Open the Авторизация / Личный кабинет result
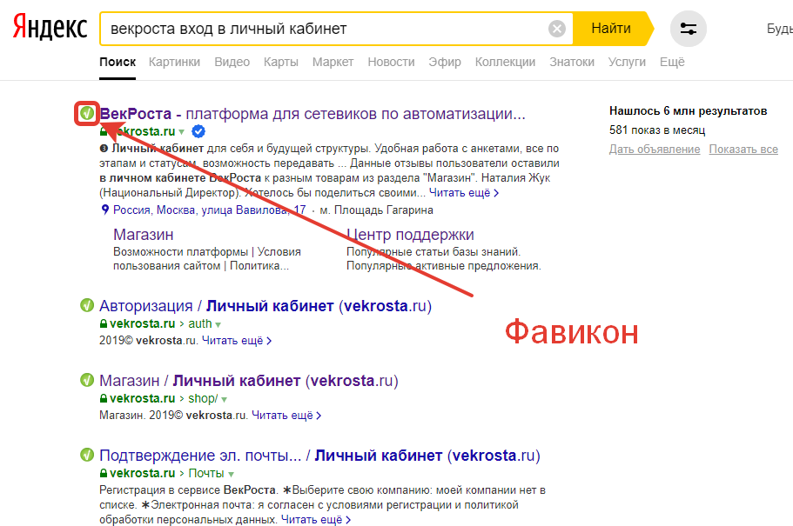Image resolution: width=793 pixels, height=526 pixels. [x=265, y=306]
